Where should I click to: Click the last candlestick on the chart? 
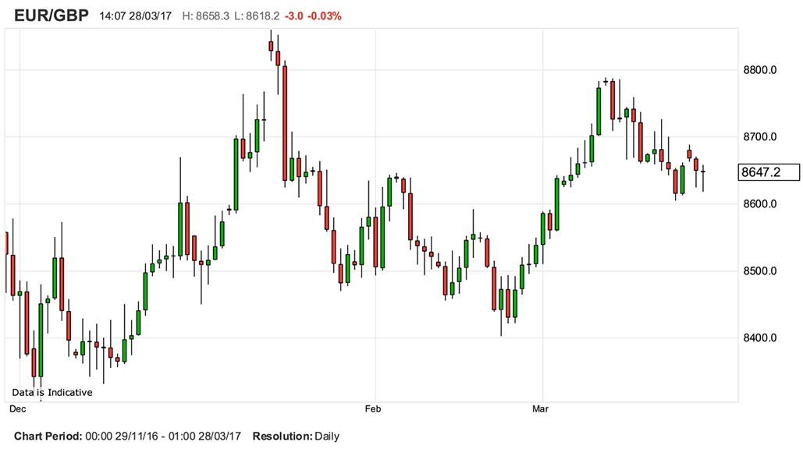point(703,173)
